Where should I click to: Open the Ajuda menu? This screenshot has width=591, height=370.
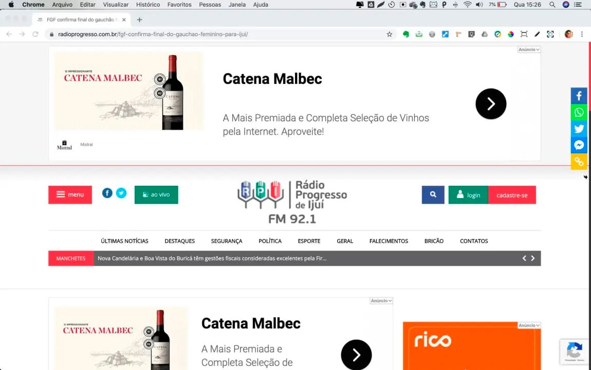coord(261,5)
